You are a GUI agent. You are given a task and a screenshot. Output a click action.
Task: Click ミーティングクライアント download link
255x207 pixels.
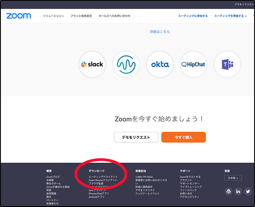103,177
